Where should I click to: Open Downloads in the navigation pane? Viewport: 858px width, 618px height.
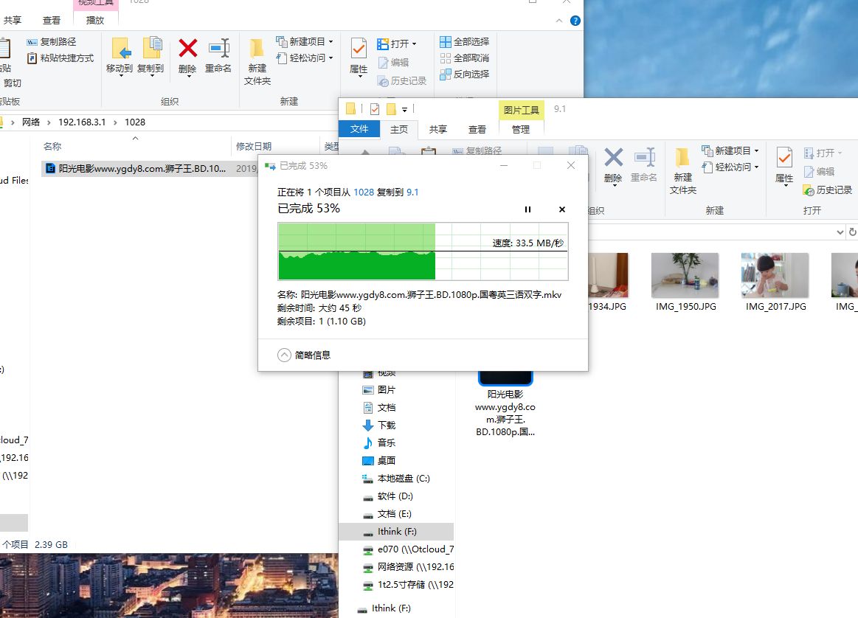coord(378,425)
